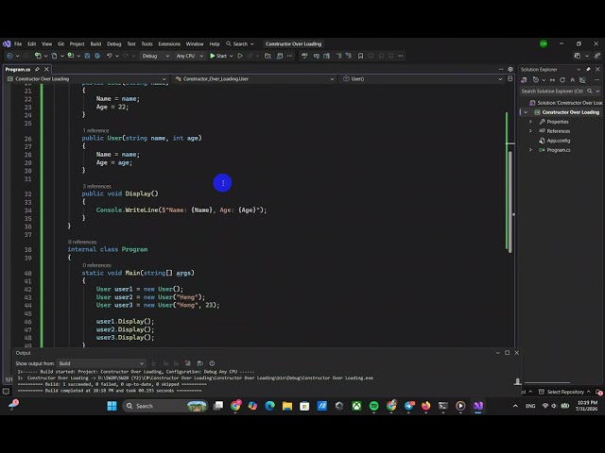Collapse the Constructor Over Loading project node
The width and height of the screenshot is (605, 453).
pyautogui.click(x=526, y=112)
